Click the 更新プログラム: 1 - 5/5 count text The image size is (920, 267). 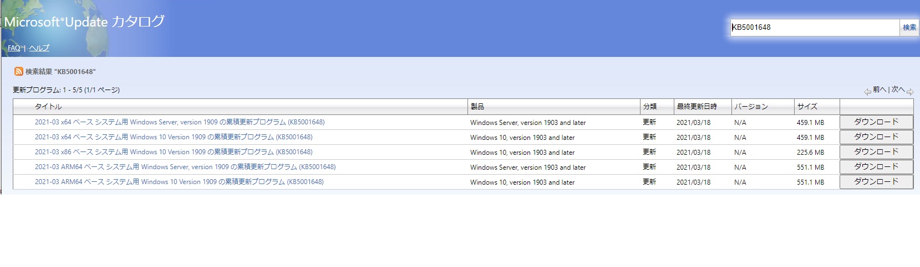point(67,90)
